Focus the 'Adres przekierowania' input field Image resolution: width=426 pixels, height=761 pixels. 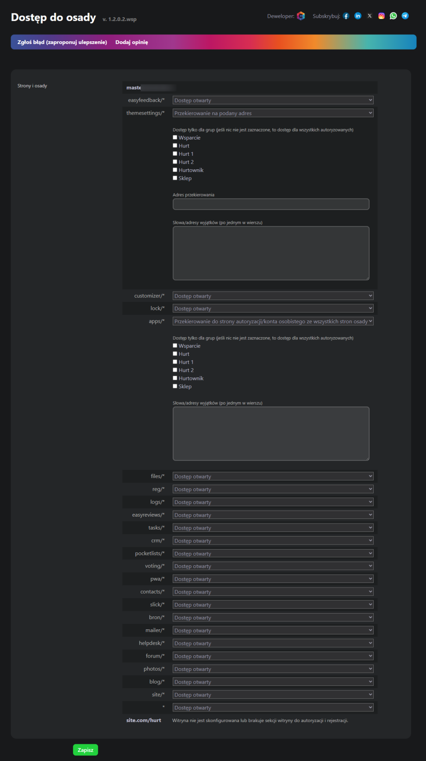coord(271,204)
